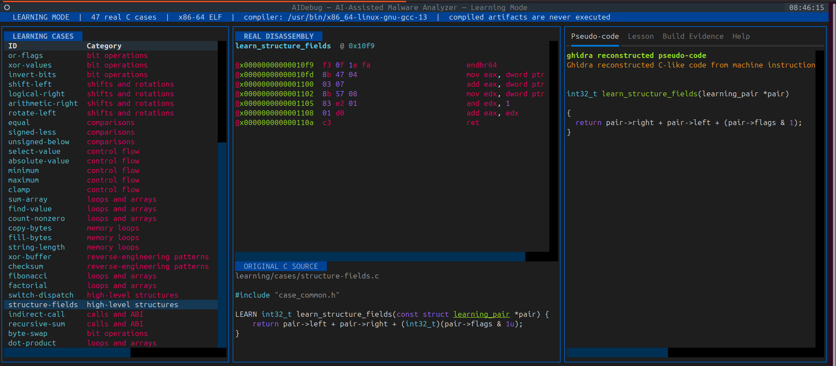Viewport: 836px width, 366px height.
Task: Select the dot-product case
Action: pyautogui.click(x=111, y=343)
